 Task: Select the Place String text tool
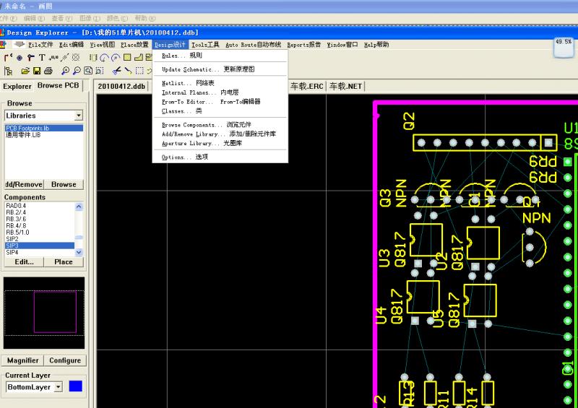click(x=42, y=58)
